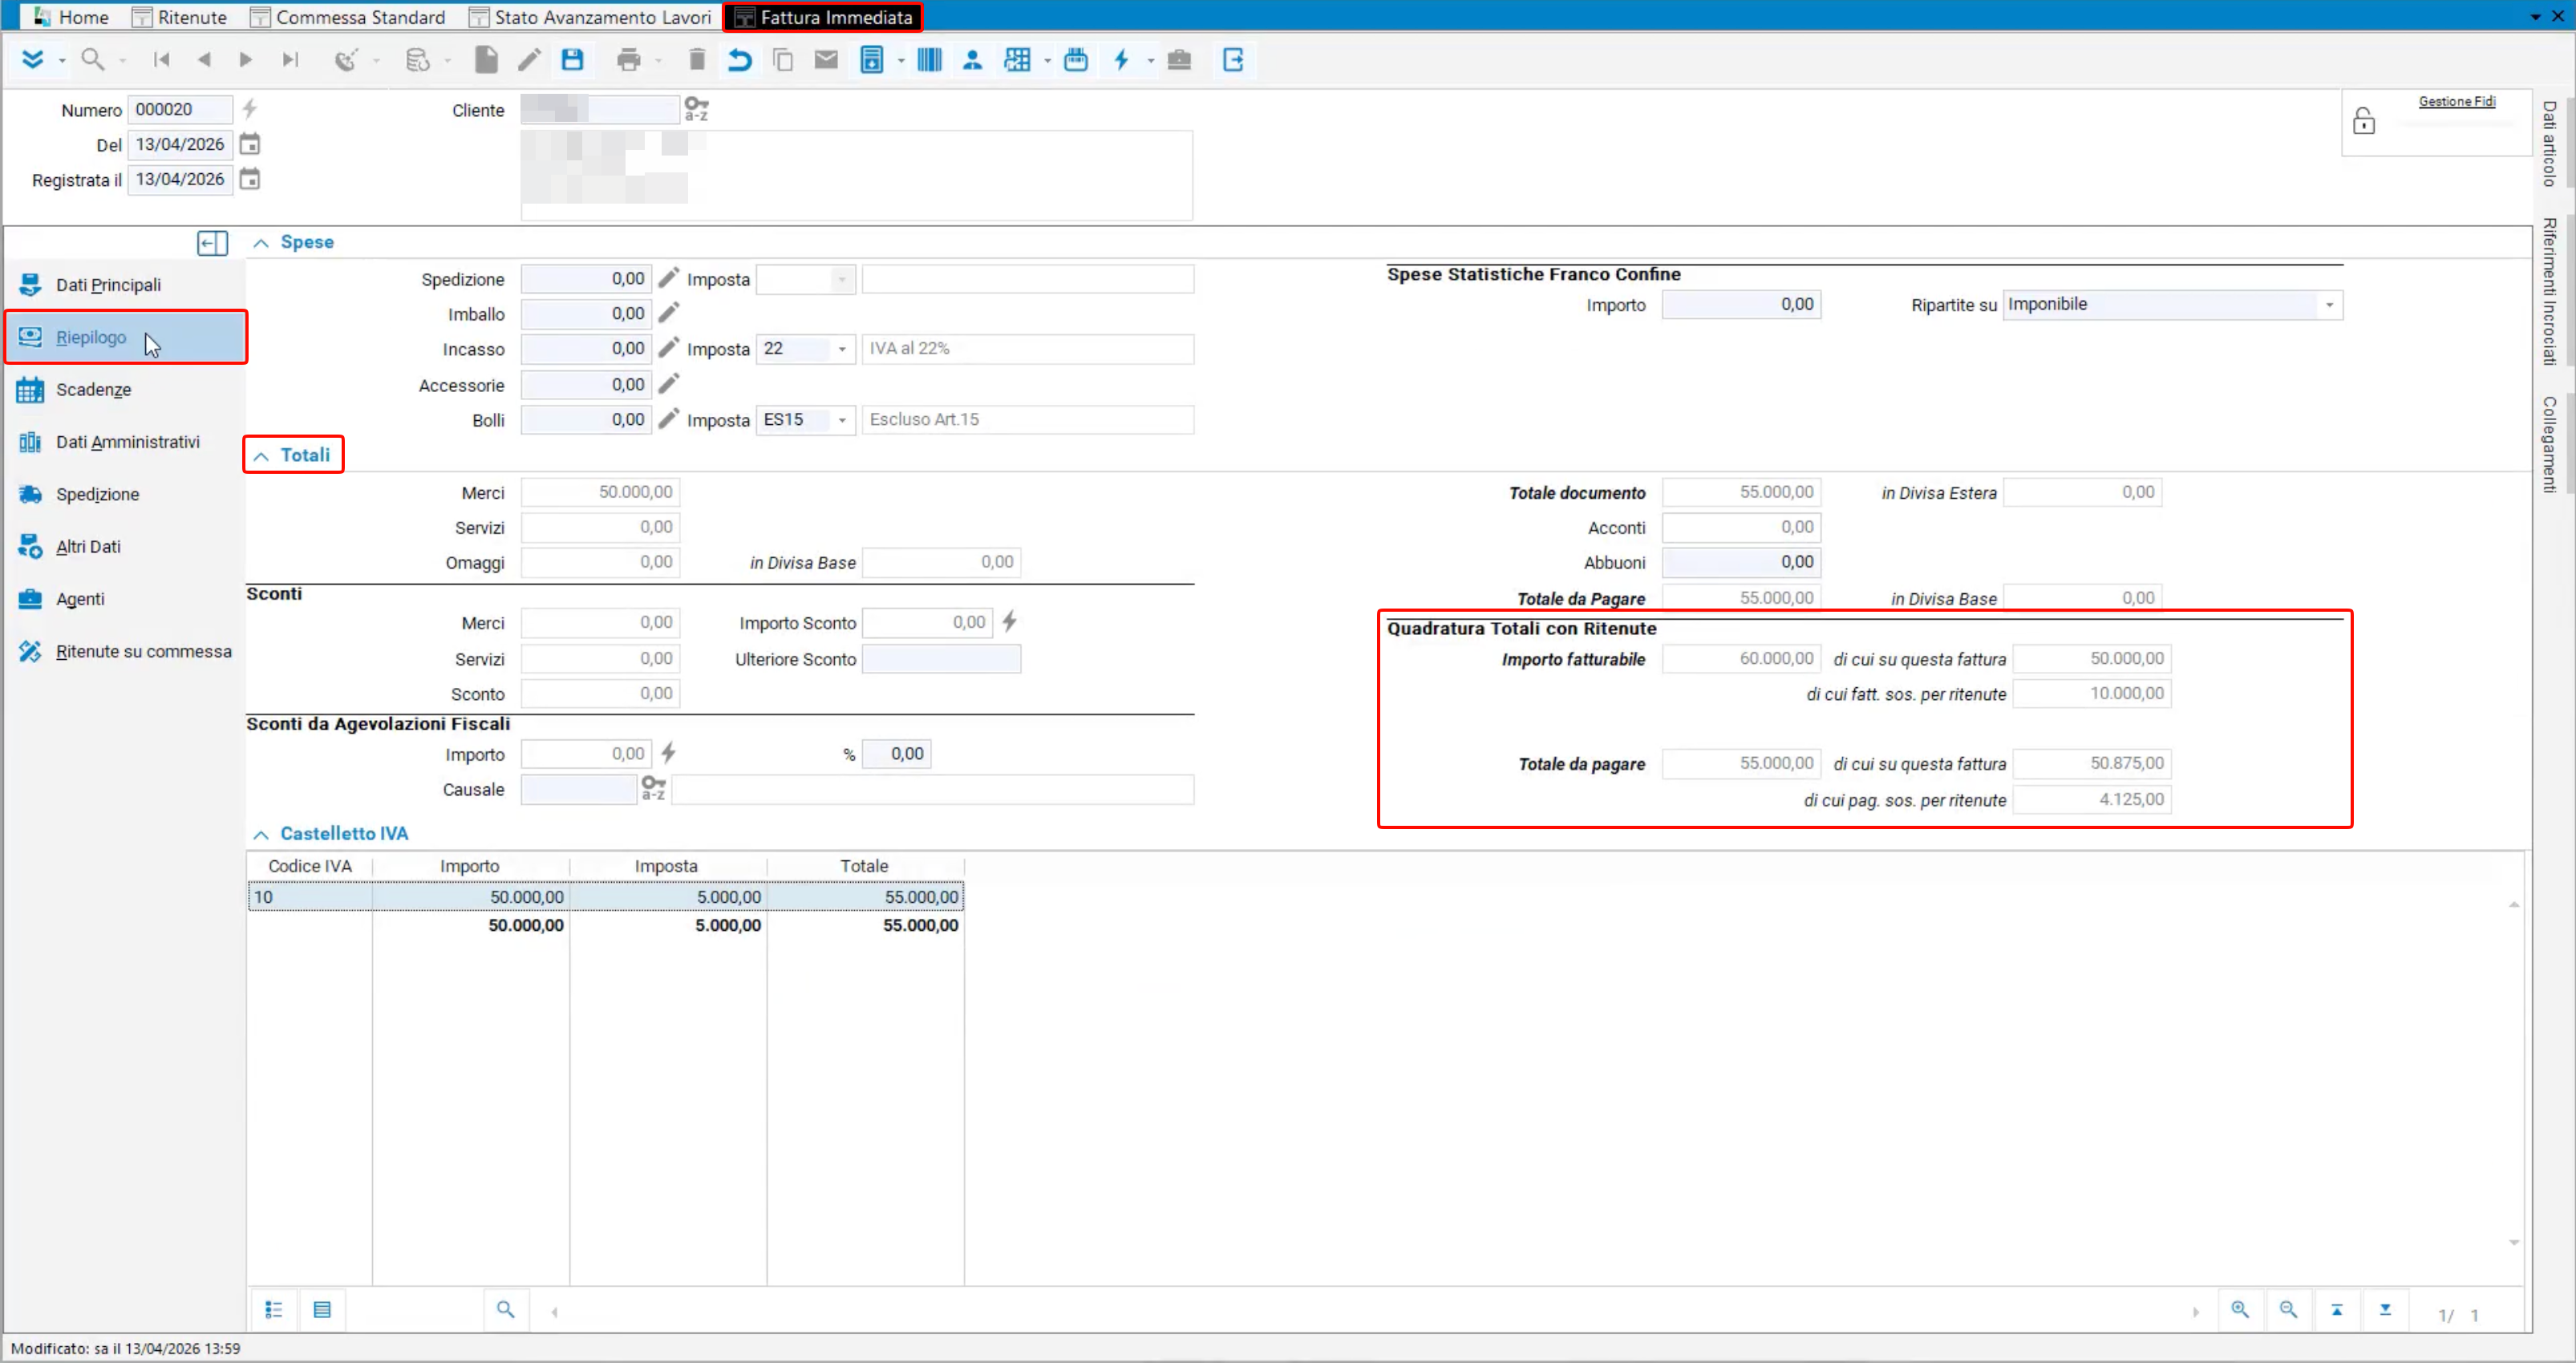Open the Registrata il calendar picker
This screenshot has width=2576, height=1363.
point(250,179)
